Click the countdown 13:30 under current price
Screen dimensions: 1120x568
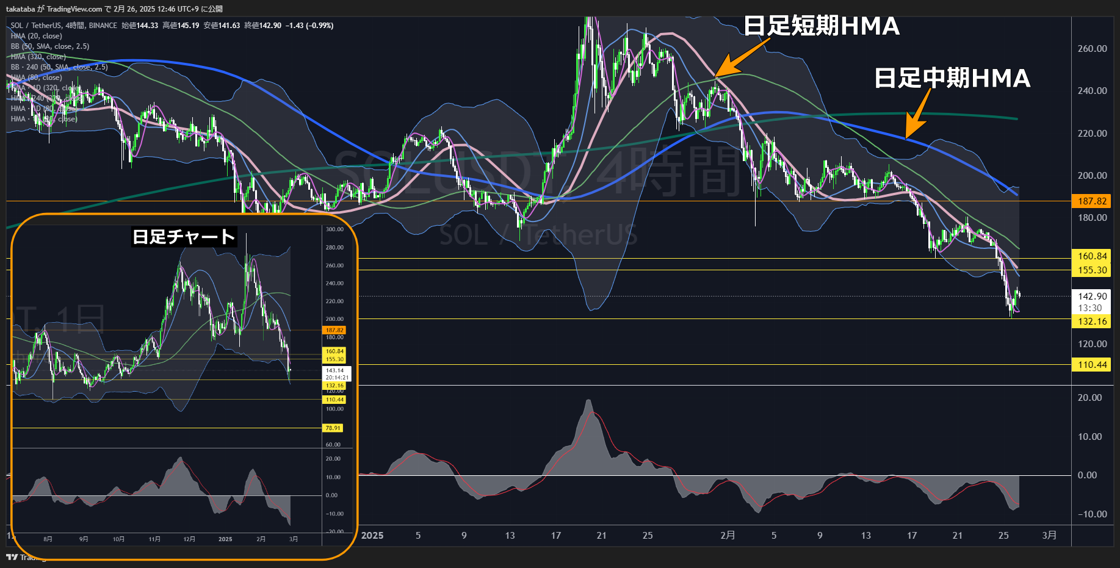(x=1090, y=308)
